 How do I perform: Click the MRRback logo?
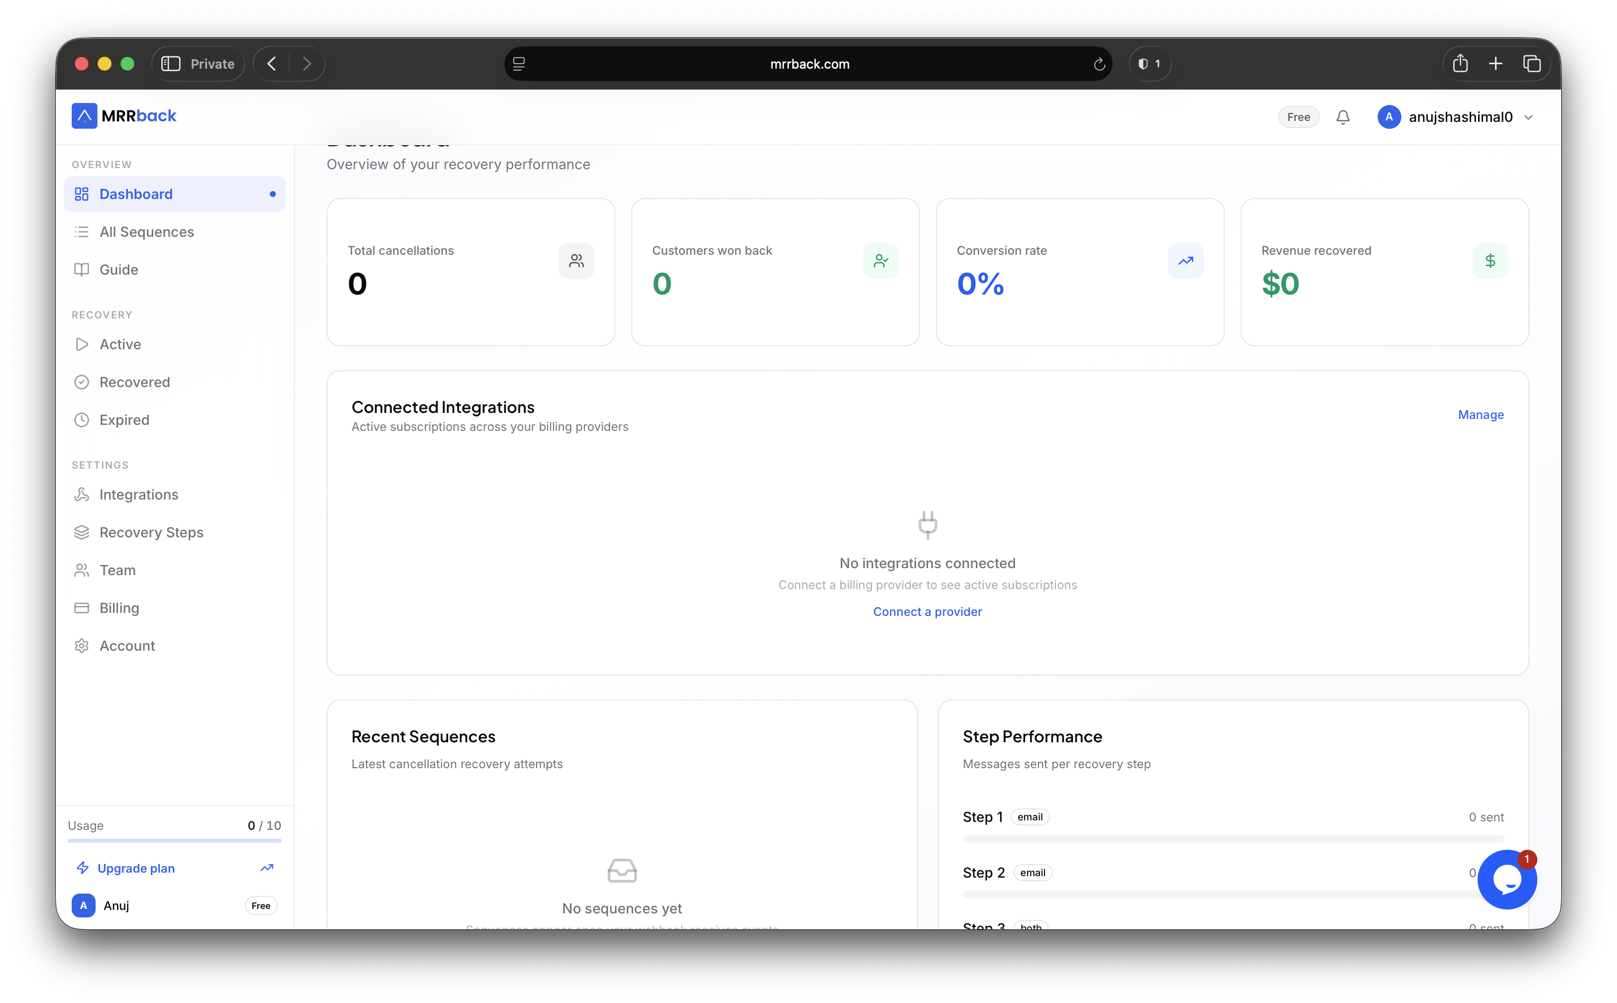(124, 116)
